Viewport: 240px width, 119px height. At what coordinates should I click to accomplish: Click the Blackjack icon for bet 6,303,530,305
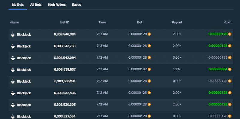click(x=13, y=105)
